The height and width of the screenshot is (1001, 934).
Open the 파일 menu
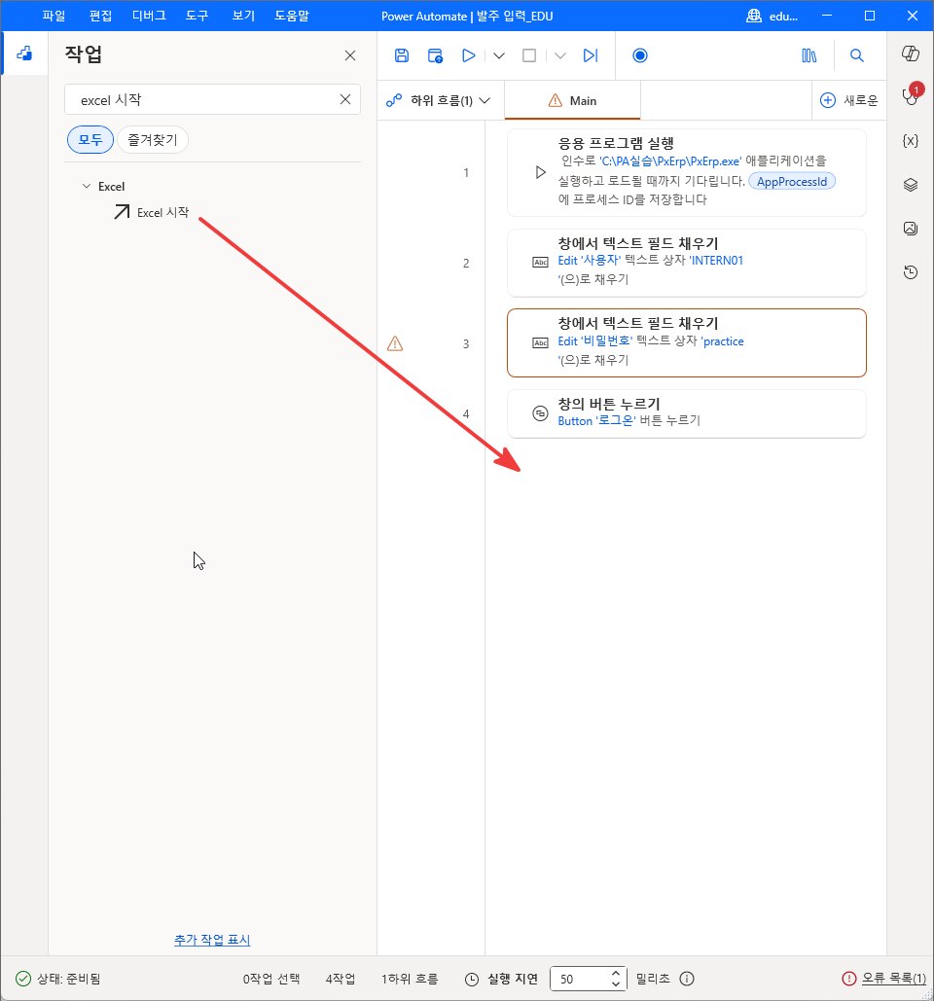coord(54,16)
